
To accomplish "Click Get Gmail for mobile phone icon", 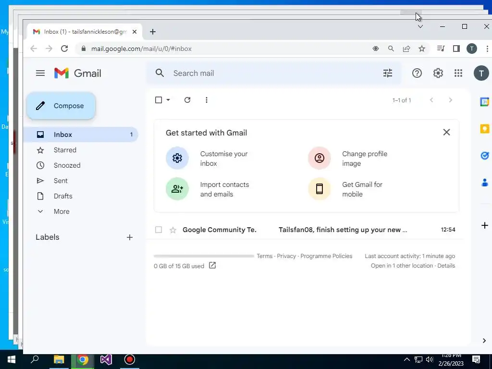I will (x=319, y=188).
